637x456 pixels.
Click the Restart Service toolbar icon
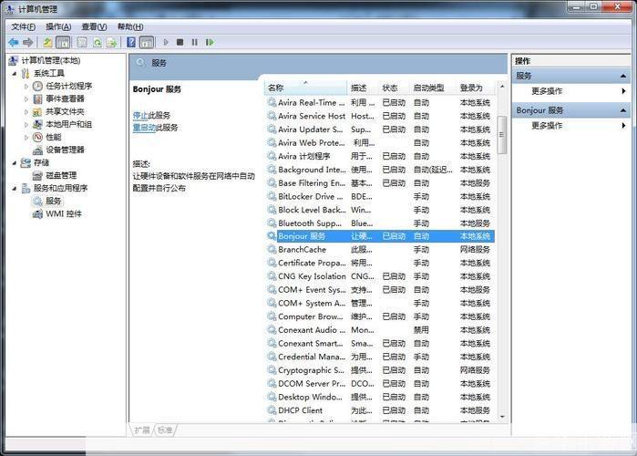click(210, 42)
